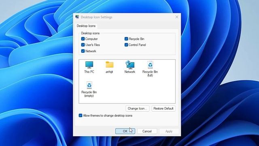The height and width of the screenshot is (146, 259).
Task: Toggle the Recycle Bin checkbox
Action: 126,39
